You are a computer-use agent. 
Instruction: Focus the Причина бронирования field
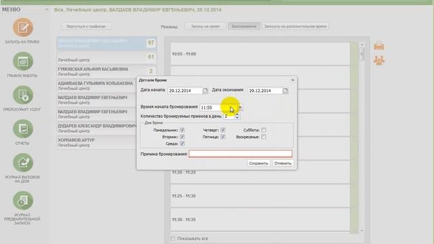click(x=240, y=154)
